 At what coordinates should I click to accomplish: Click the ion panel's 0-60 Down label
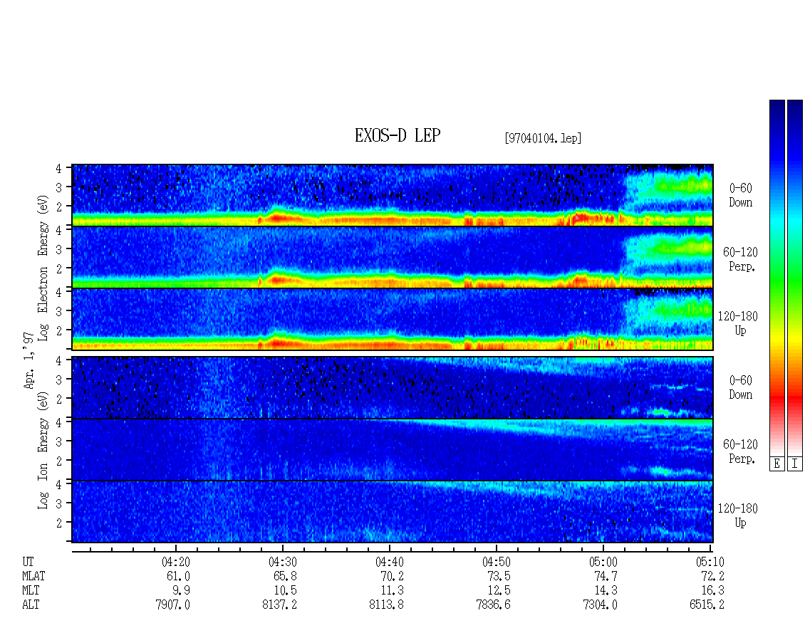[x=740, y=387]
